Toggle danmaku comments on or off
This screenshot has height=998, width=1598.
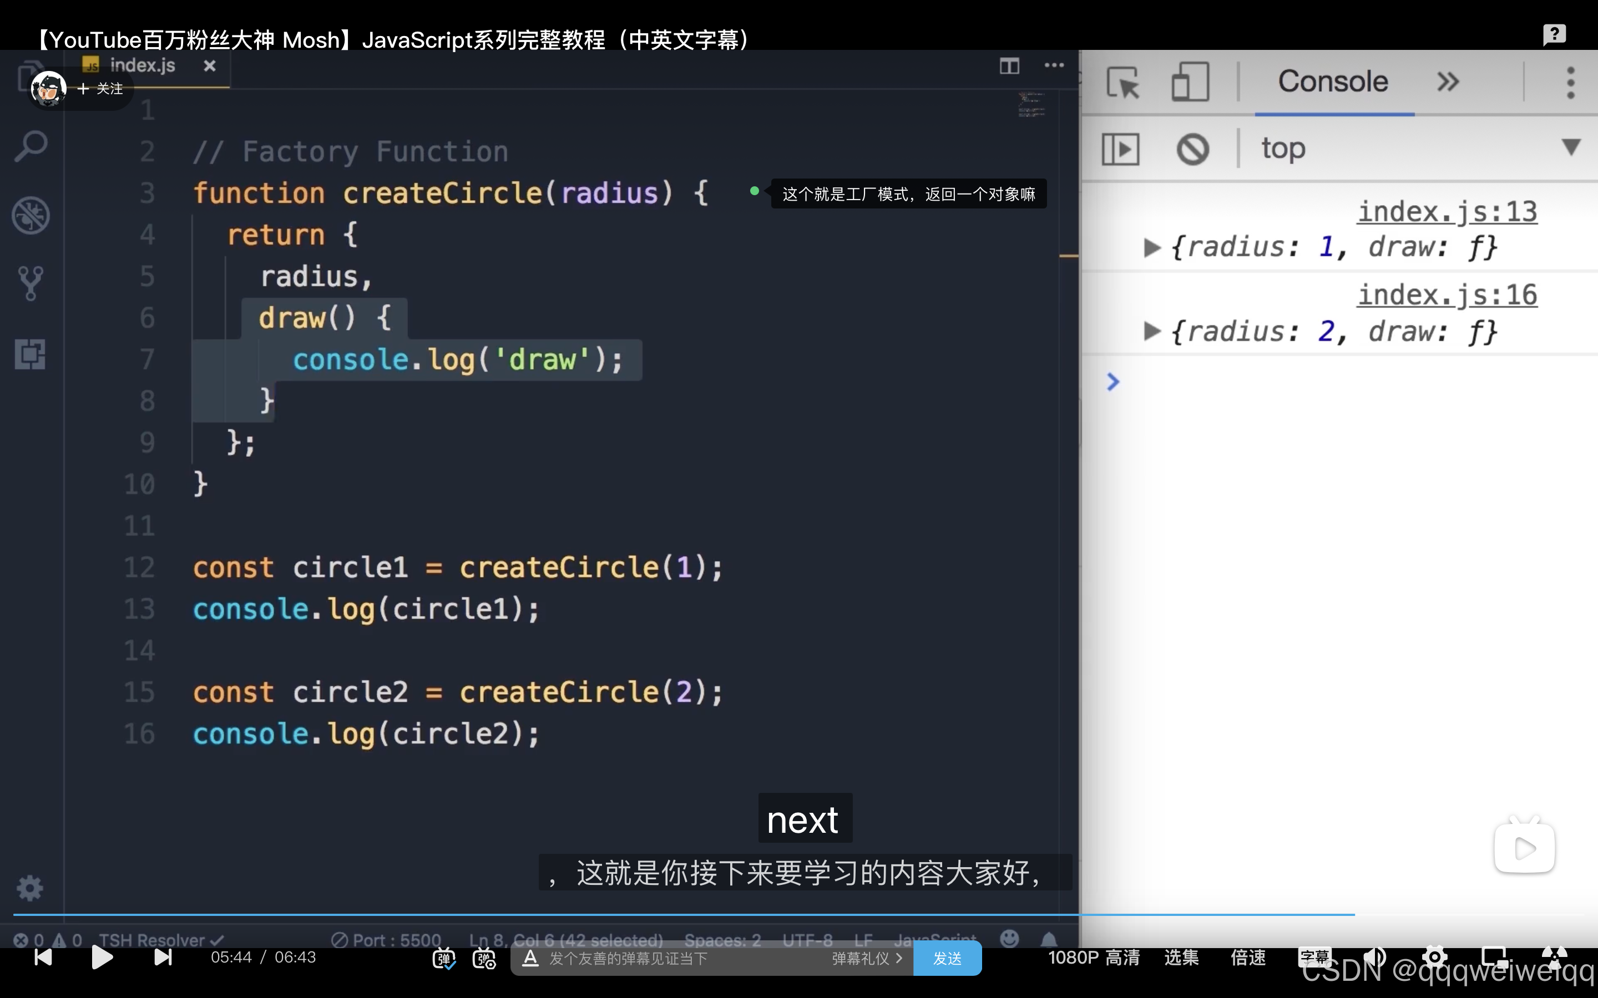(x=444, y=959)
